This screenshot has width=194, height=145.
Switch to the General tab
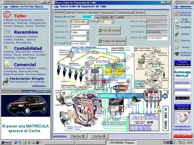coord(59,12)
